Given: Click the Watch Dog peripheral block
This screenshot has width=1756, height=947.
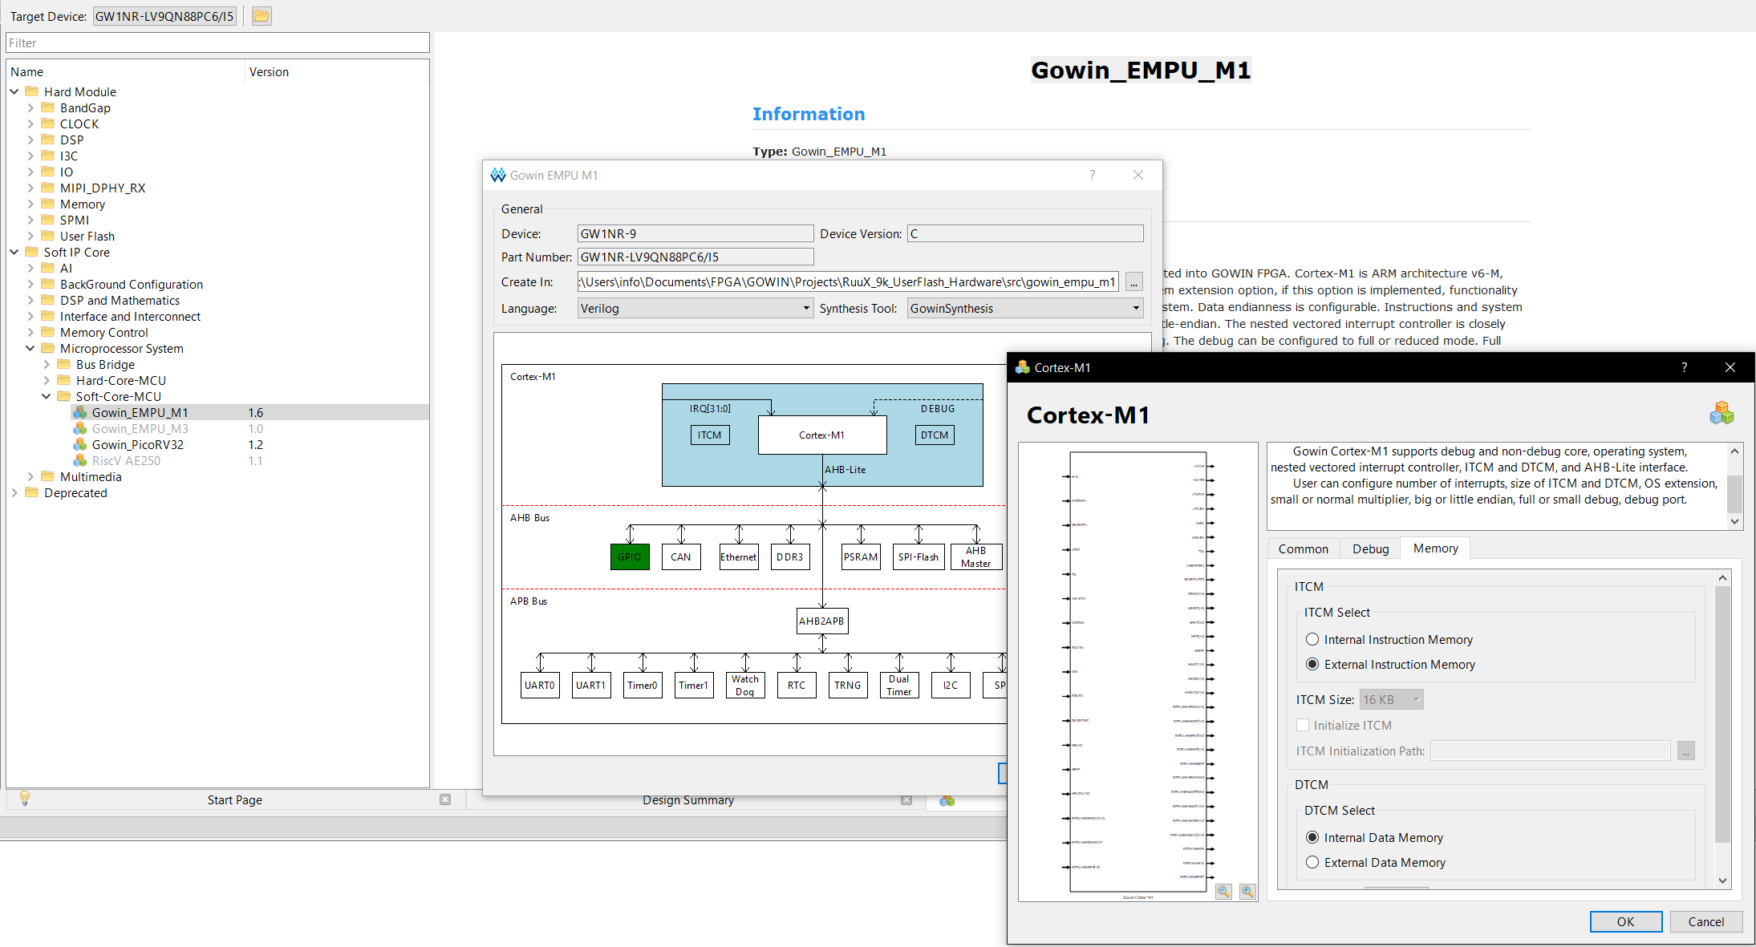Looking at the screenshot, I should point(745,685).
